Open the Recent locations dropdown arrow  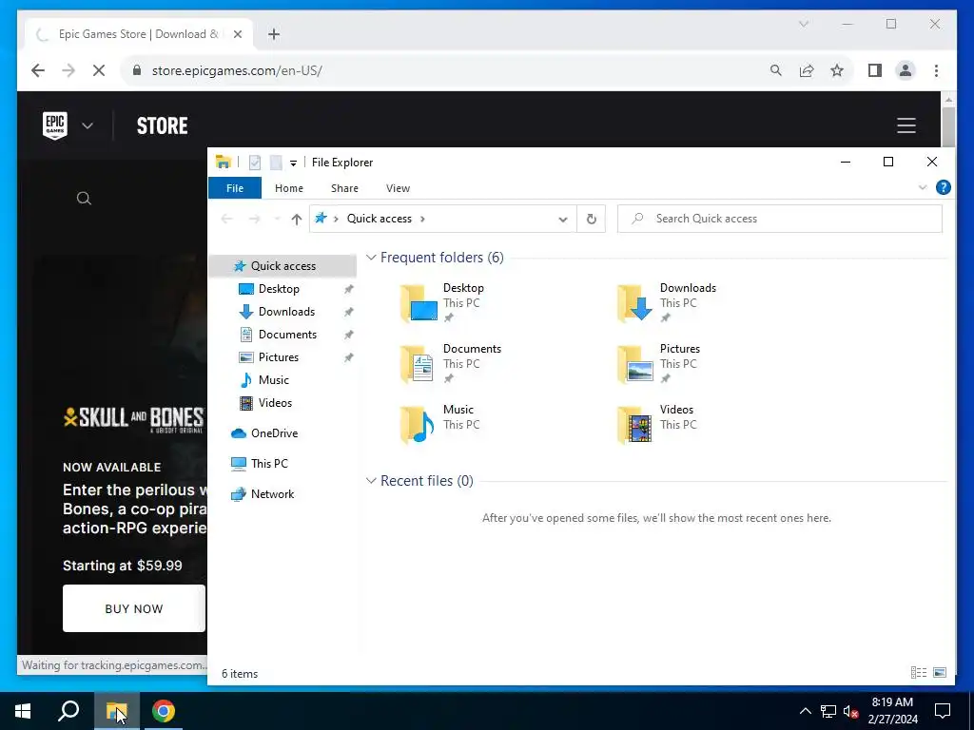point(277,219)
